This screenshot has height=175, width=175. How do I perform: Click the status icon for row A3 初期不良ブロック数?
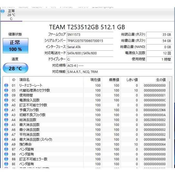click(6, 115)
